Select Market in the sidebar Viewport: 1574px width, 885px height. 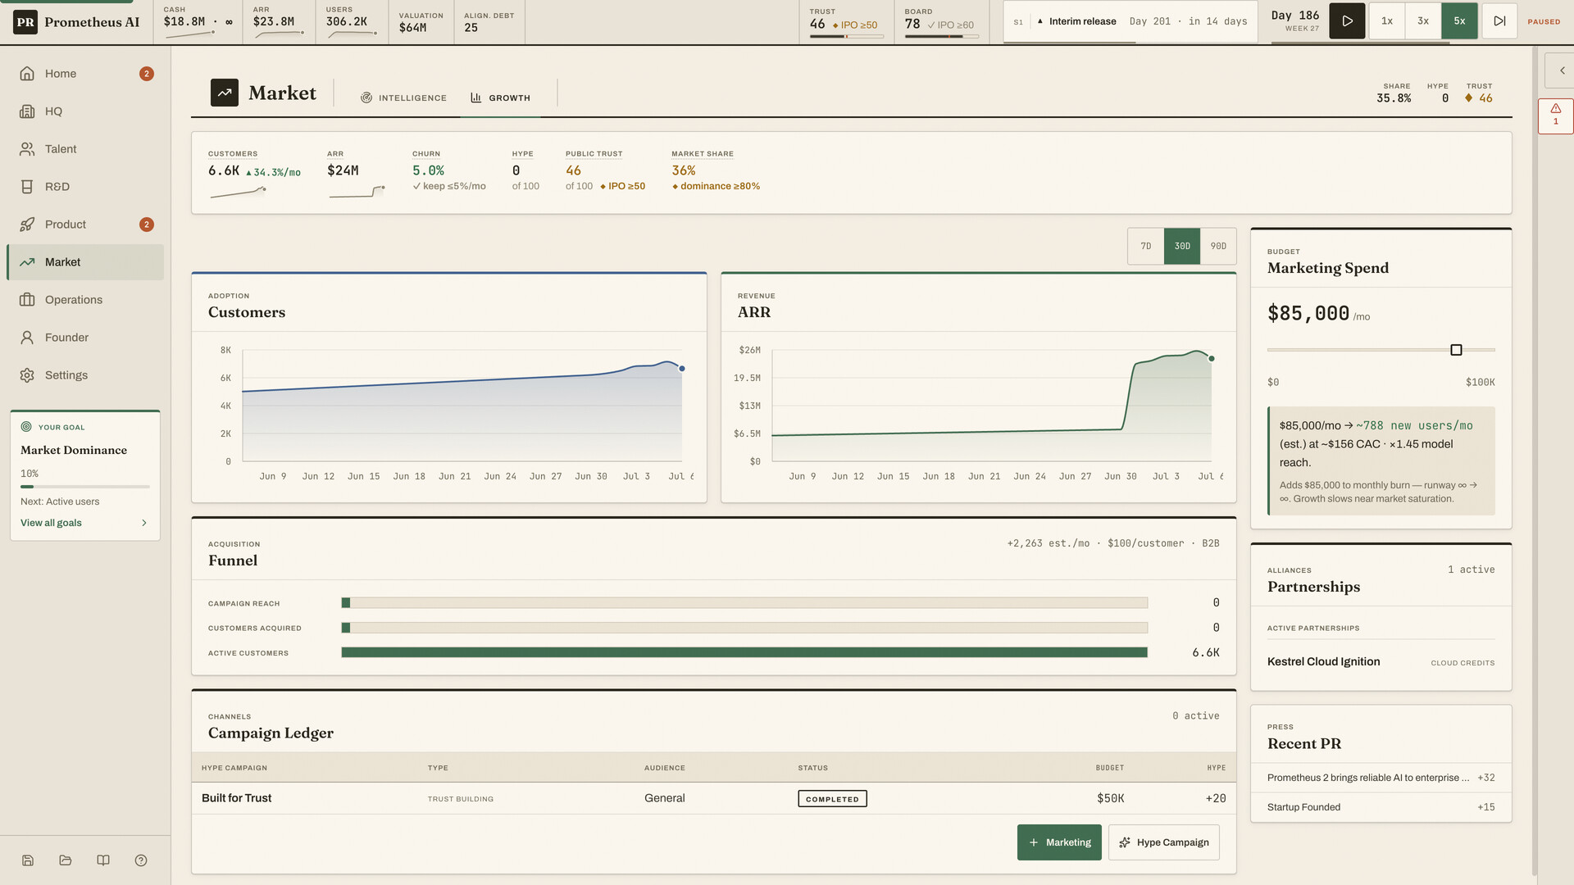[x=85, y=262]
